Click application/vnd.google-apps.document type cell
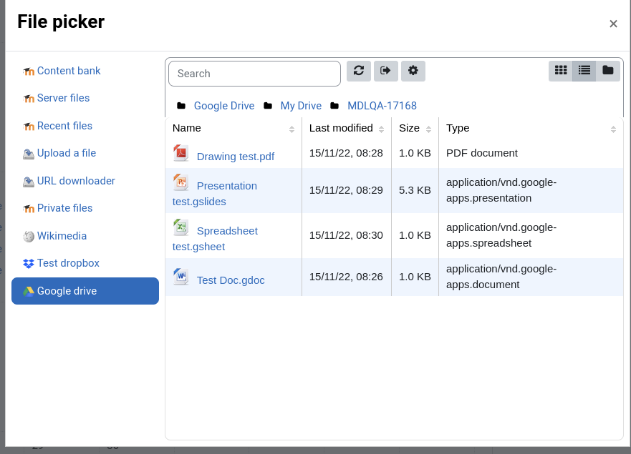This screenshot has width=631, height=454. (x=501, y=277)
